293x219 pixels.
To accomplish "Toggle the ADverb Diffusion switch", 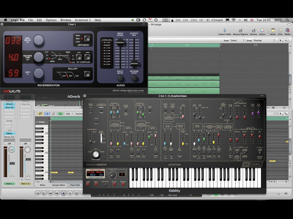I will 87,38.
